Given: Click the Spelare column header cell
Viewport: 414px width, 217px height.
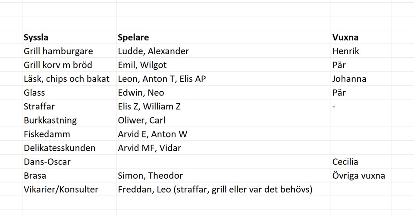Looking at the screenshot, I should [x=133, y=37].
